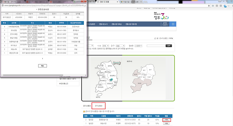
Task: Select the large 달성군 area on Daegu map
Action: point(139,83)
